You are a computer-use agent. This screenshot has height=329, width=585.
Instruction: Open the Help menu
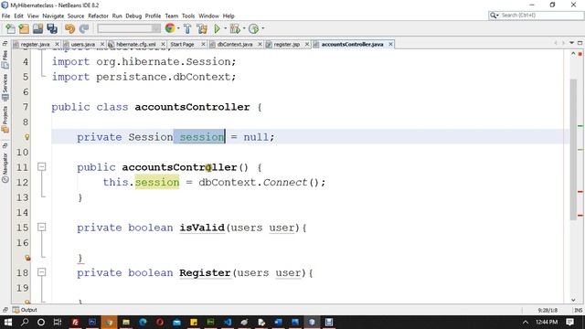(229, 16)
